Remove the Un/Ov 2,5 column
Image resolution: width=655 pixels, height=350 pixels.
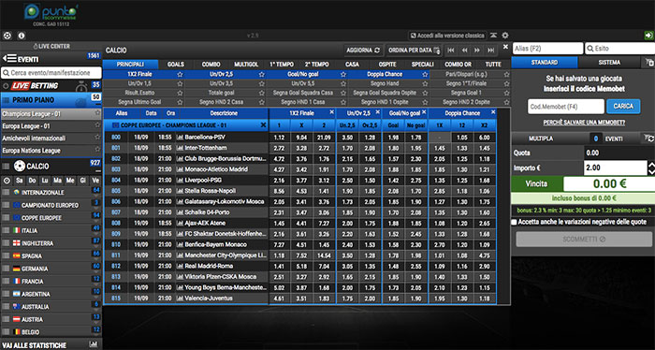377,112
